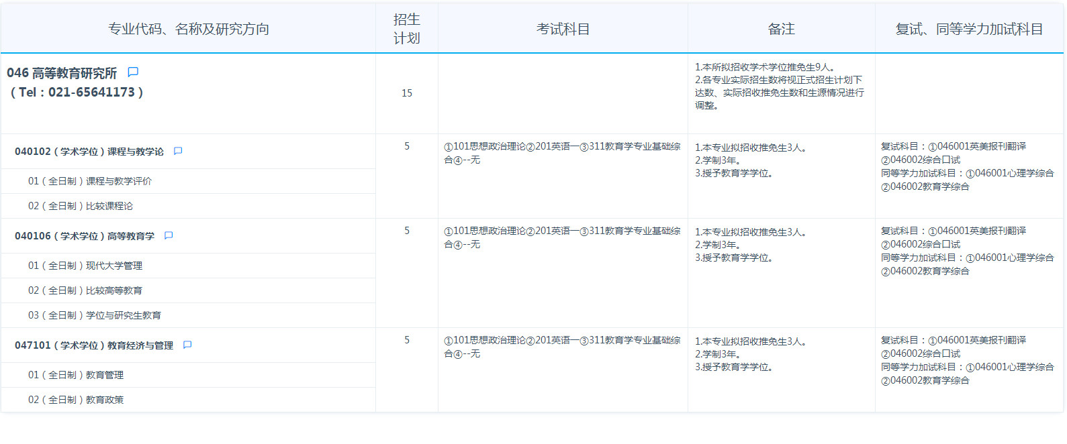Click the 备注 column header

(781, 29)
